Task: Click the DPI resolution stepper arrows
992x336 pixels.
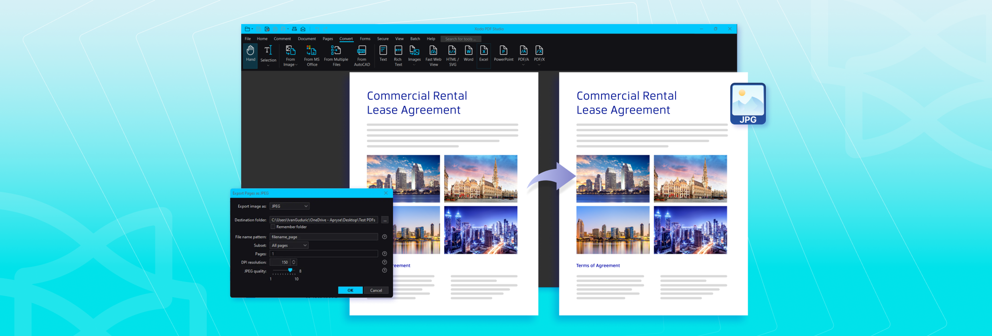Action: coord(293,262)
